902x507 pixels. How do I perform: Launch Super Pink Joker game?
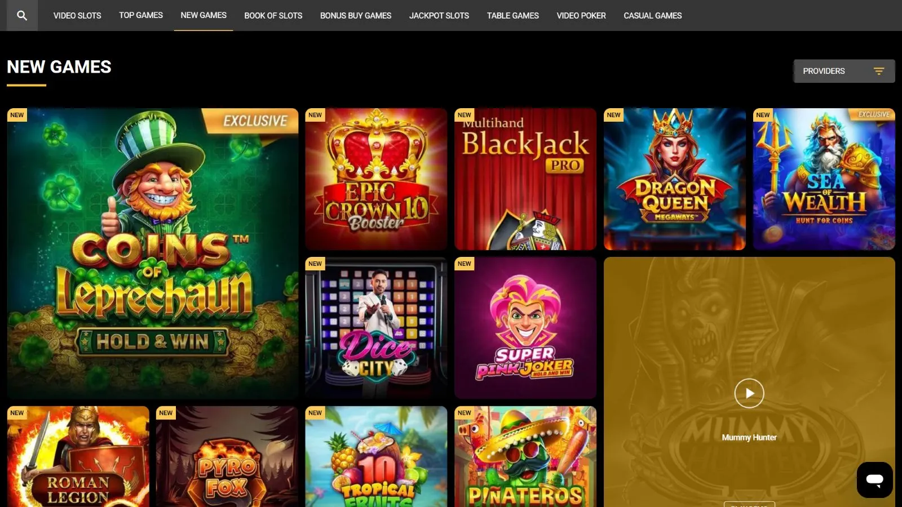tap(525, 328)
